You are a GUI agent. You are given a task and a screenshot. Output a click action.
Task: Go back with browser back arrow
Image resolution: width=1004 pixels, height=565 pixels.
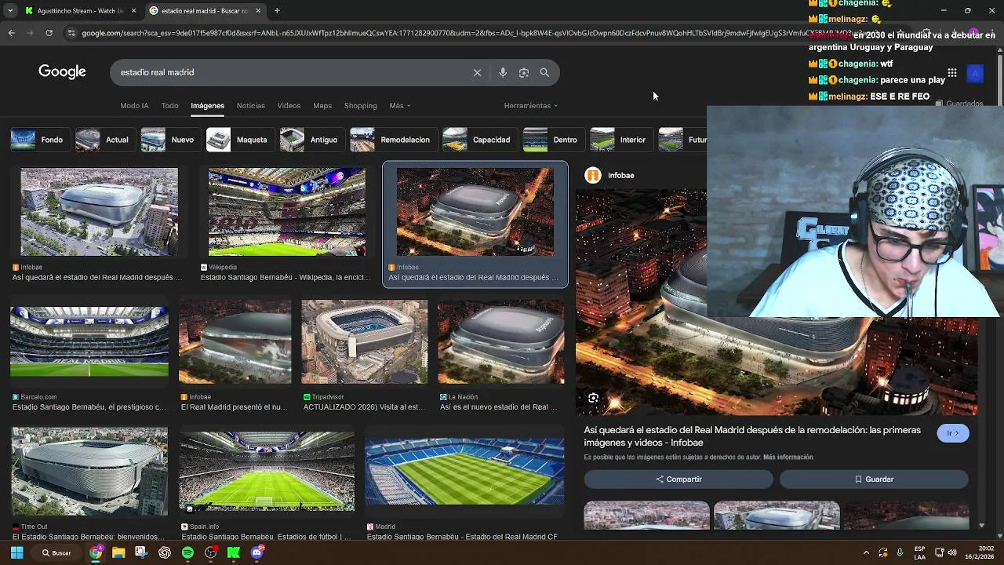(x=11, y=33)
